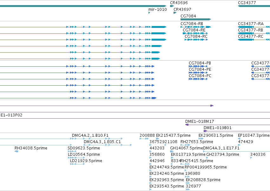Select transcript CG7084-RB label
This screenshot has height=191, width=270.
[x=192, y=24]
